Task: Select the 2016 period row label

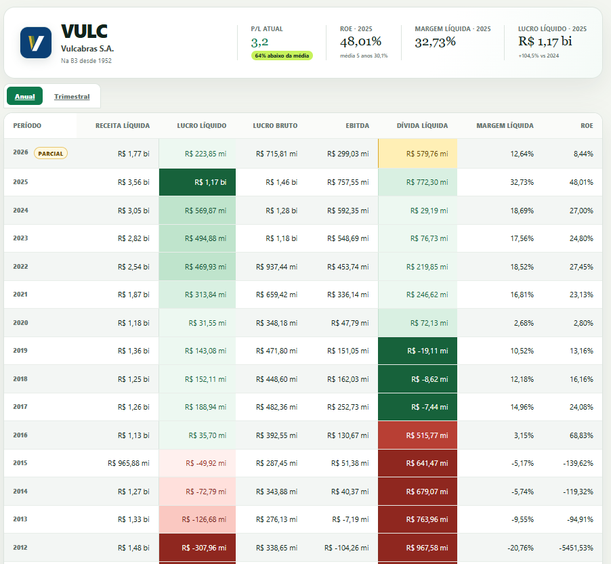Action: (x=20, y=435)
